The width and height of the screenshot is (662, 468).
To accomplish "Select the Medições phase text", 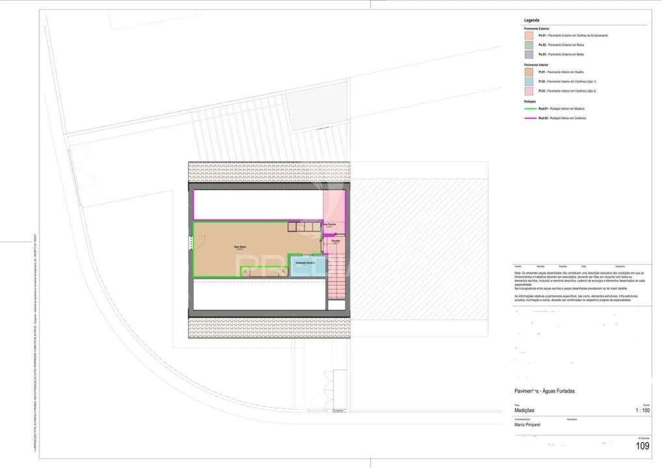I will [525, 411].
